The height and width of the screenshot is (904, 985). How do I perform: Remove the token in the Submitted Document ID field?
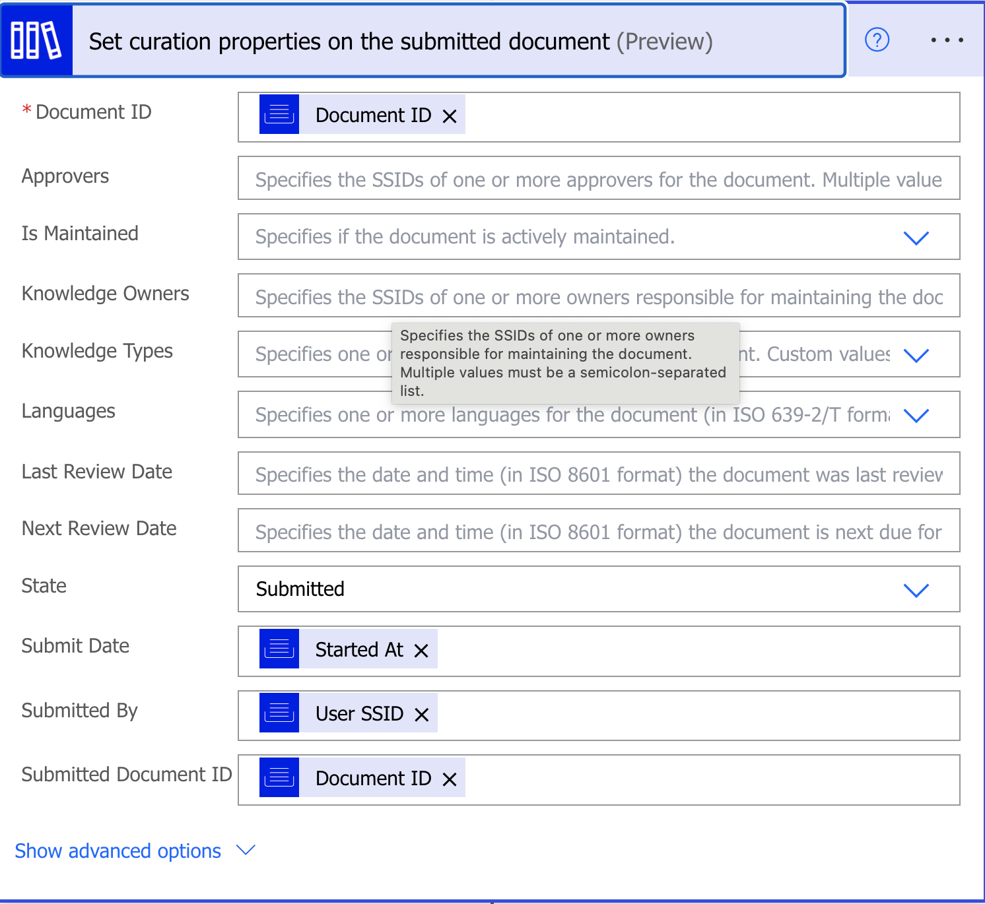click(x=450, y=779)
